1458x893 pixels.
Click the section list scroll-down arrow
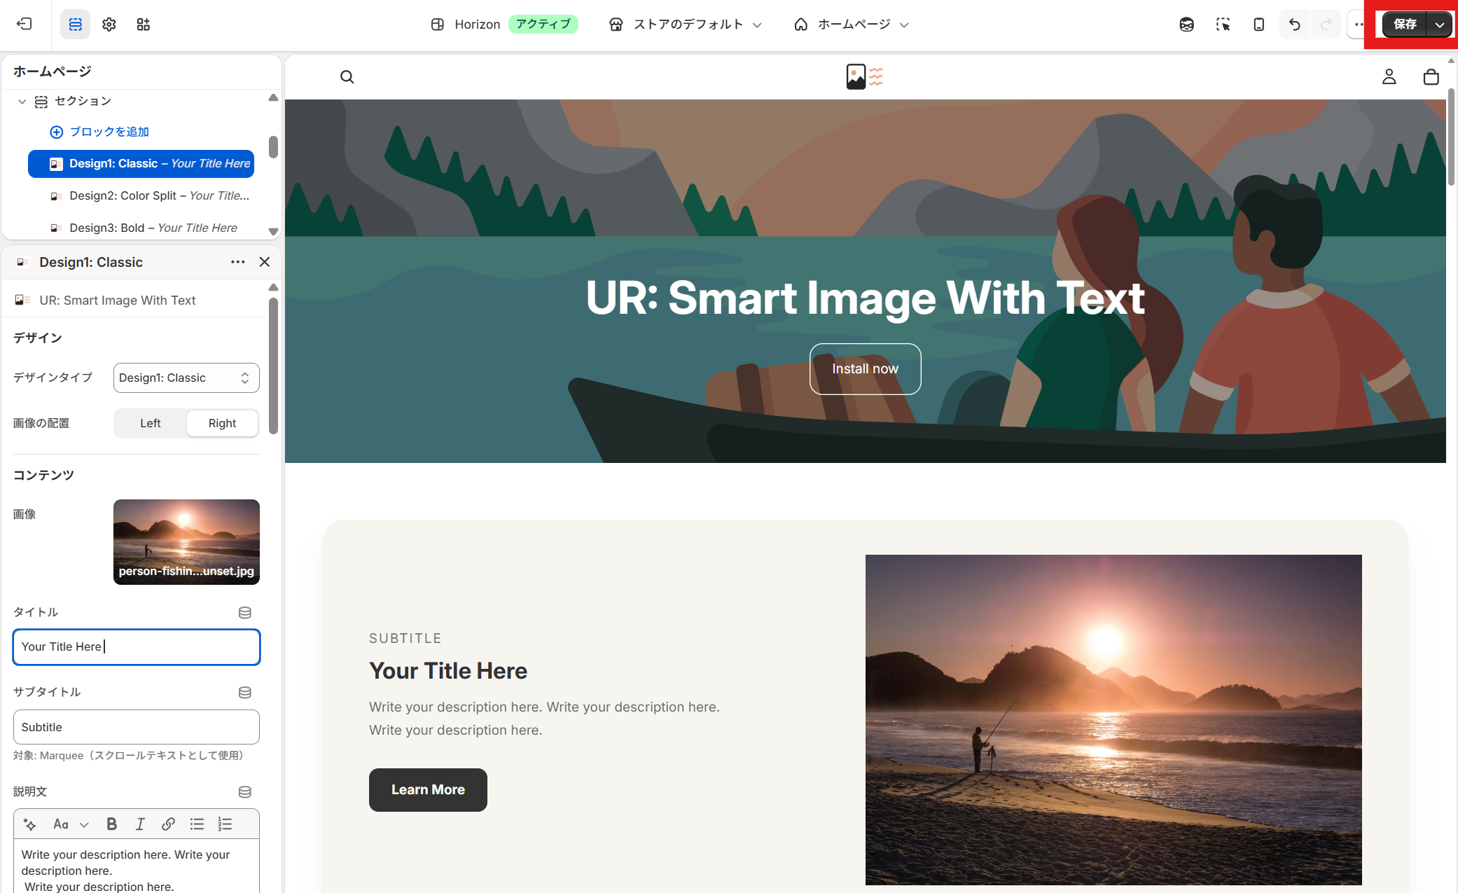pyautogui.click(x=273, y=232)
